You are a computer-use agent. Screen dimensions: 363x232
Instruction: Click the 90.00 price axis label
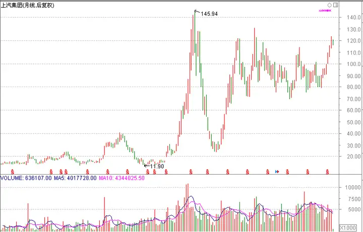pyautogui.click(x=353, y=76)
